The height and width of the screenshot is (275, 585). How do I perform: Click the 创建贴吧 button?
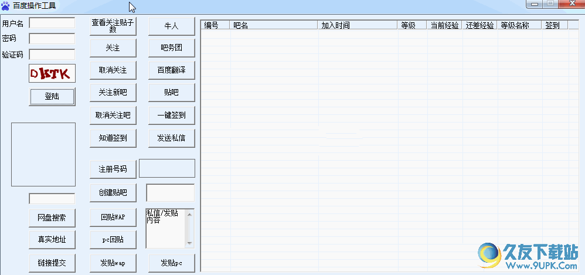tap(113, 192)
